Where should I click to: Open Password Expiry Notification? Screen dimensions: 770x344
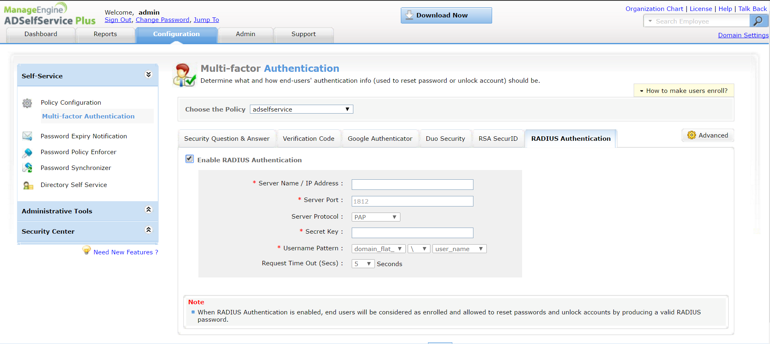pos(84,136)
